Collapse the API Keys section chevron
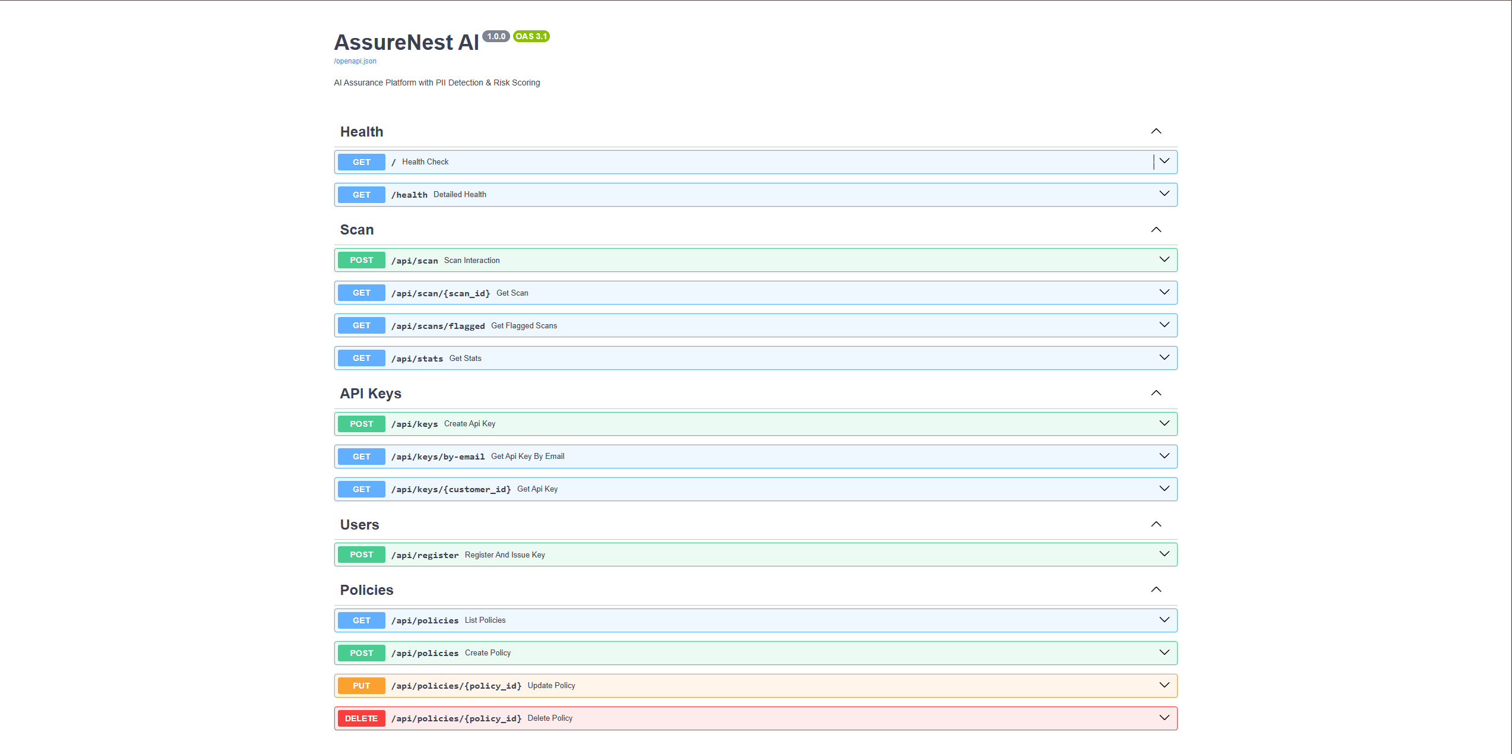This screenshot has width=1512, height=754. (1156, 393)
